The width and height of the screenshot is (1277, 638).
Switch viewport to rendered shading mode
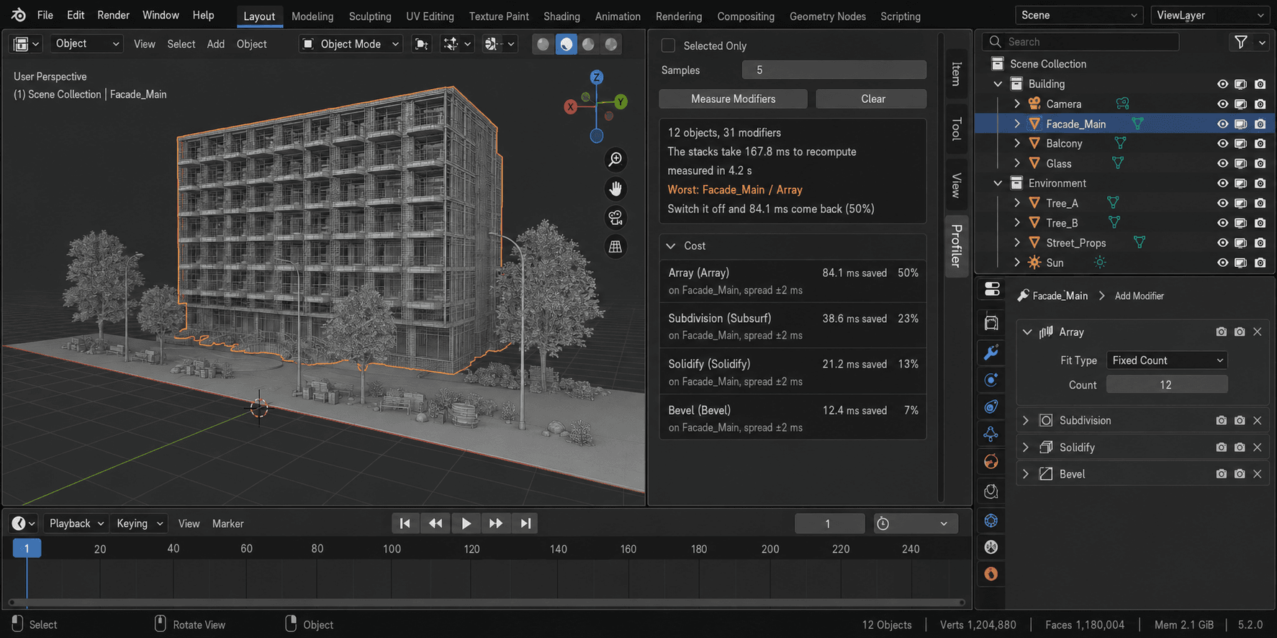coord(610,45)
